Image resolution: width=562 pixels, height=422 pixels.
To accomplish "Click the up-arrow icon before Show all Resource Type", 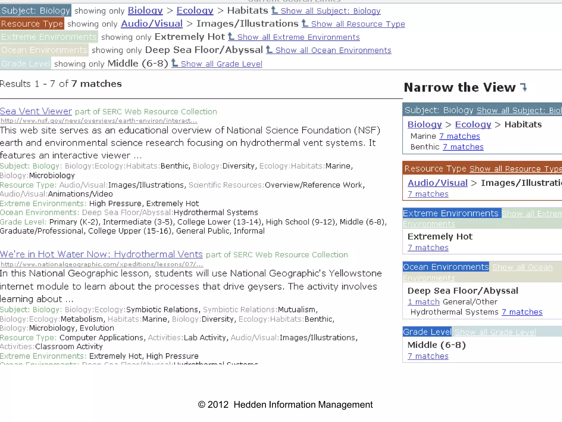I will point(305,23).
